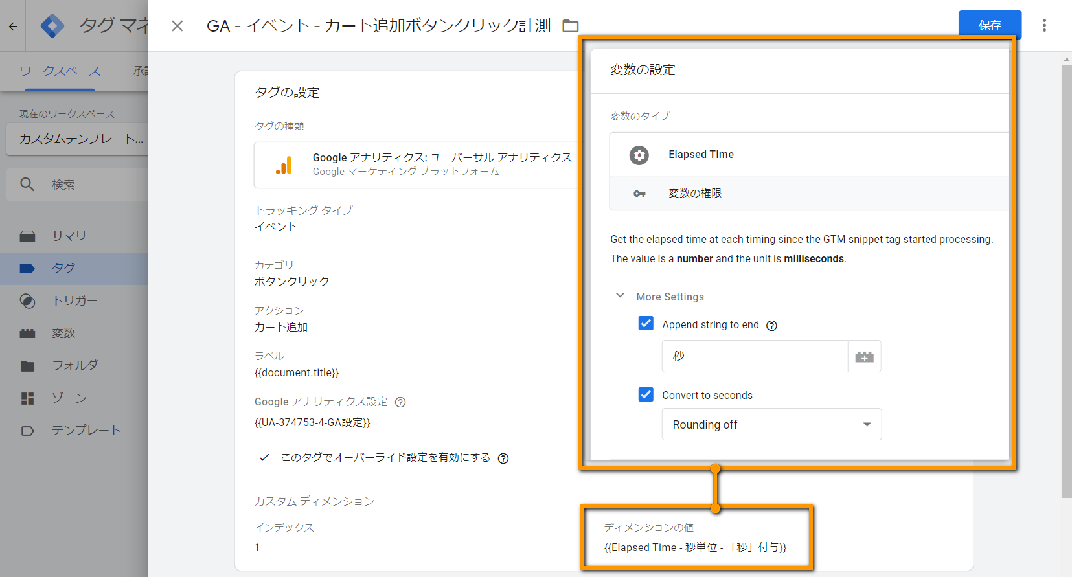Click insert variable brick icon beside 秒 field

point(865,356)
